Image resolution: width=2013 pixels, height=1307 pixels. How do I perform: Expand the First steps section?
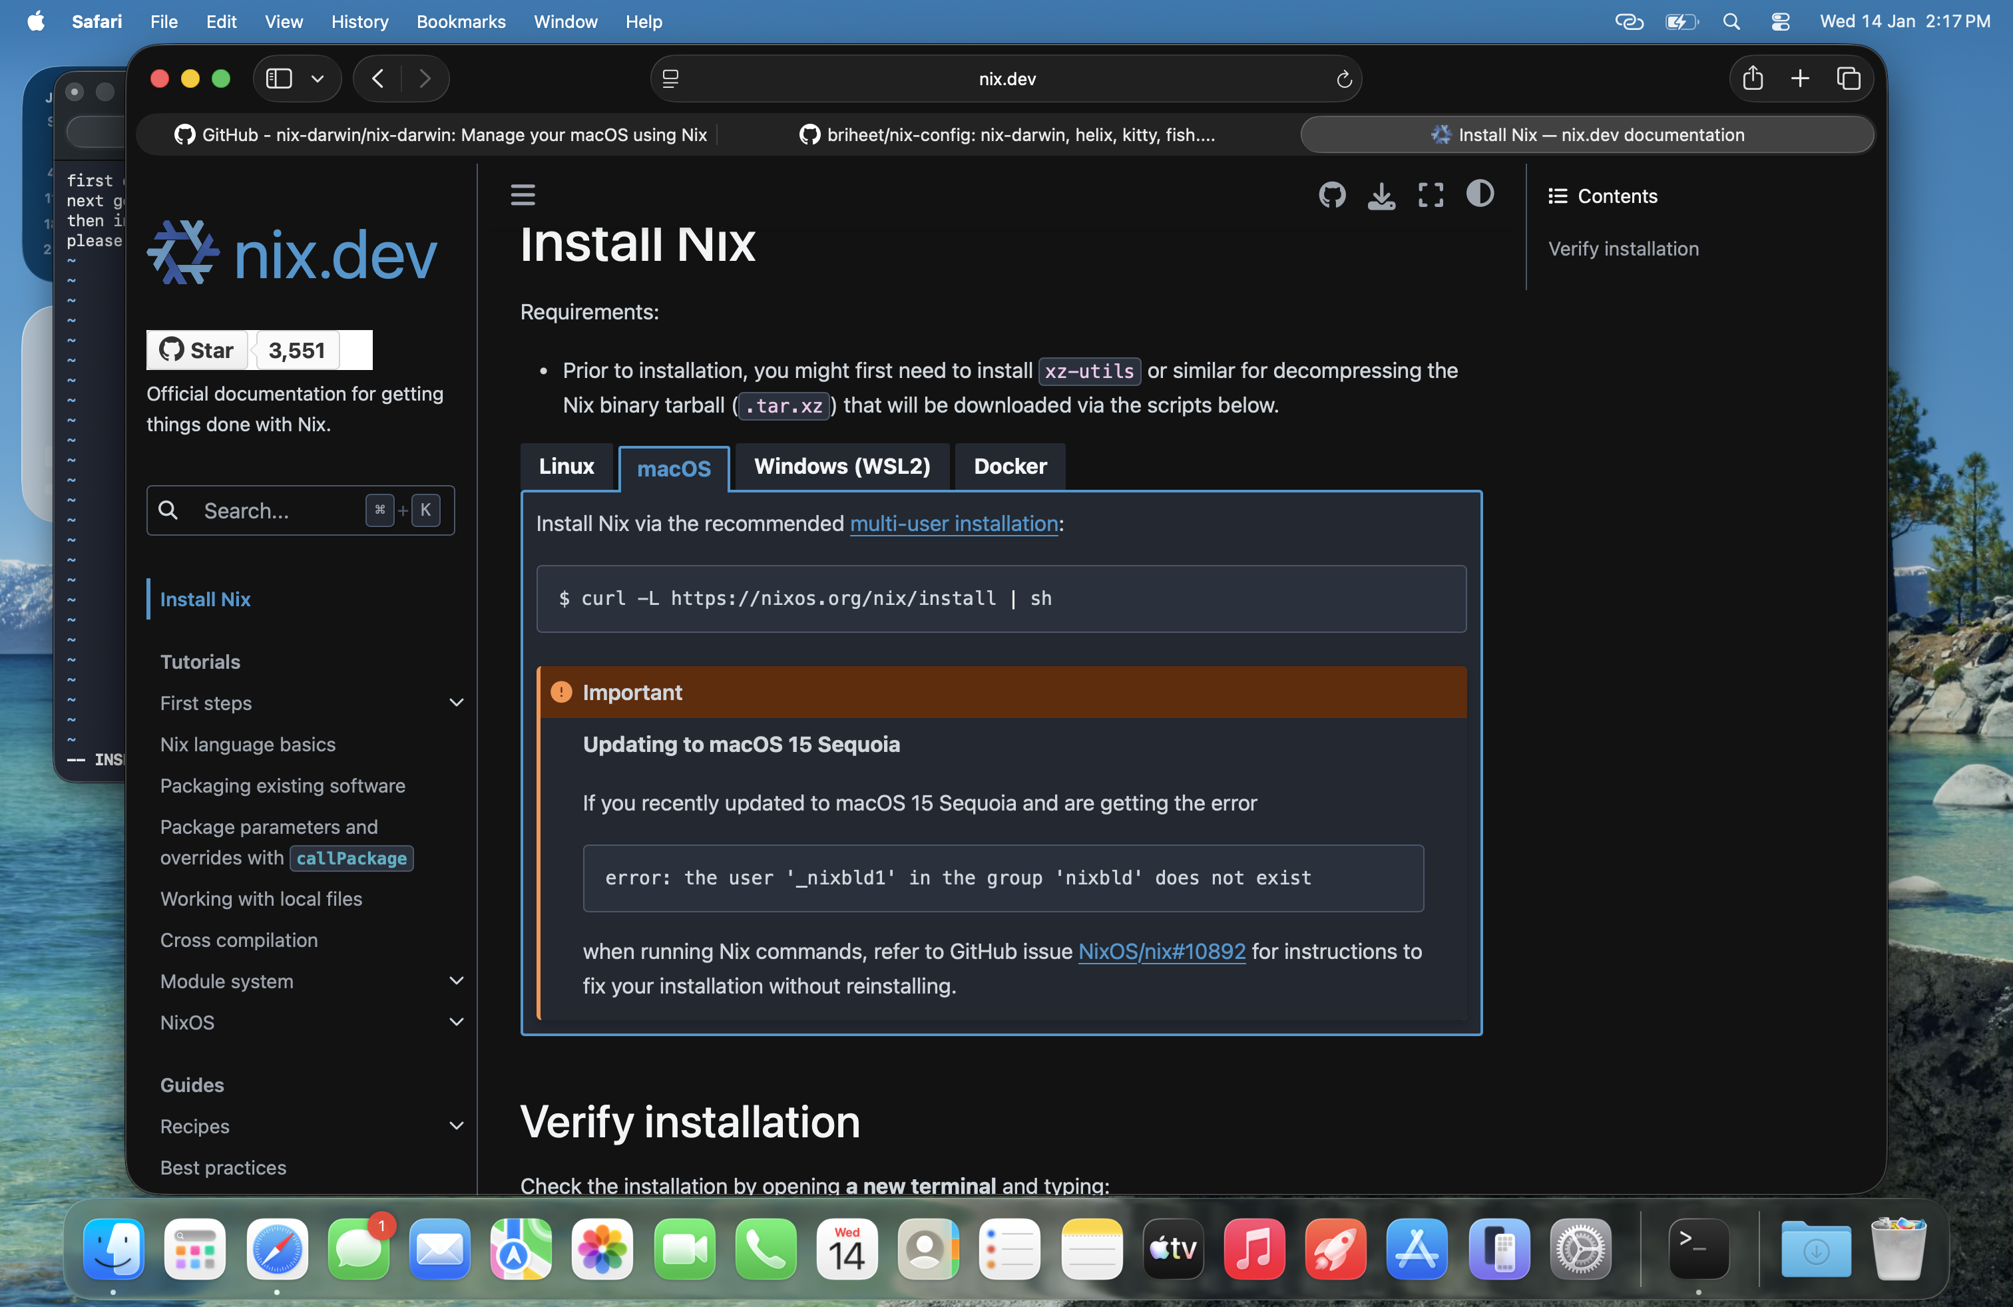click(457, 703)
